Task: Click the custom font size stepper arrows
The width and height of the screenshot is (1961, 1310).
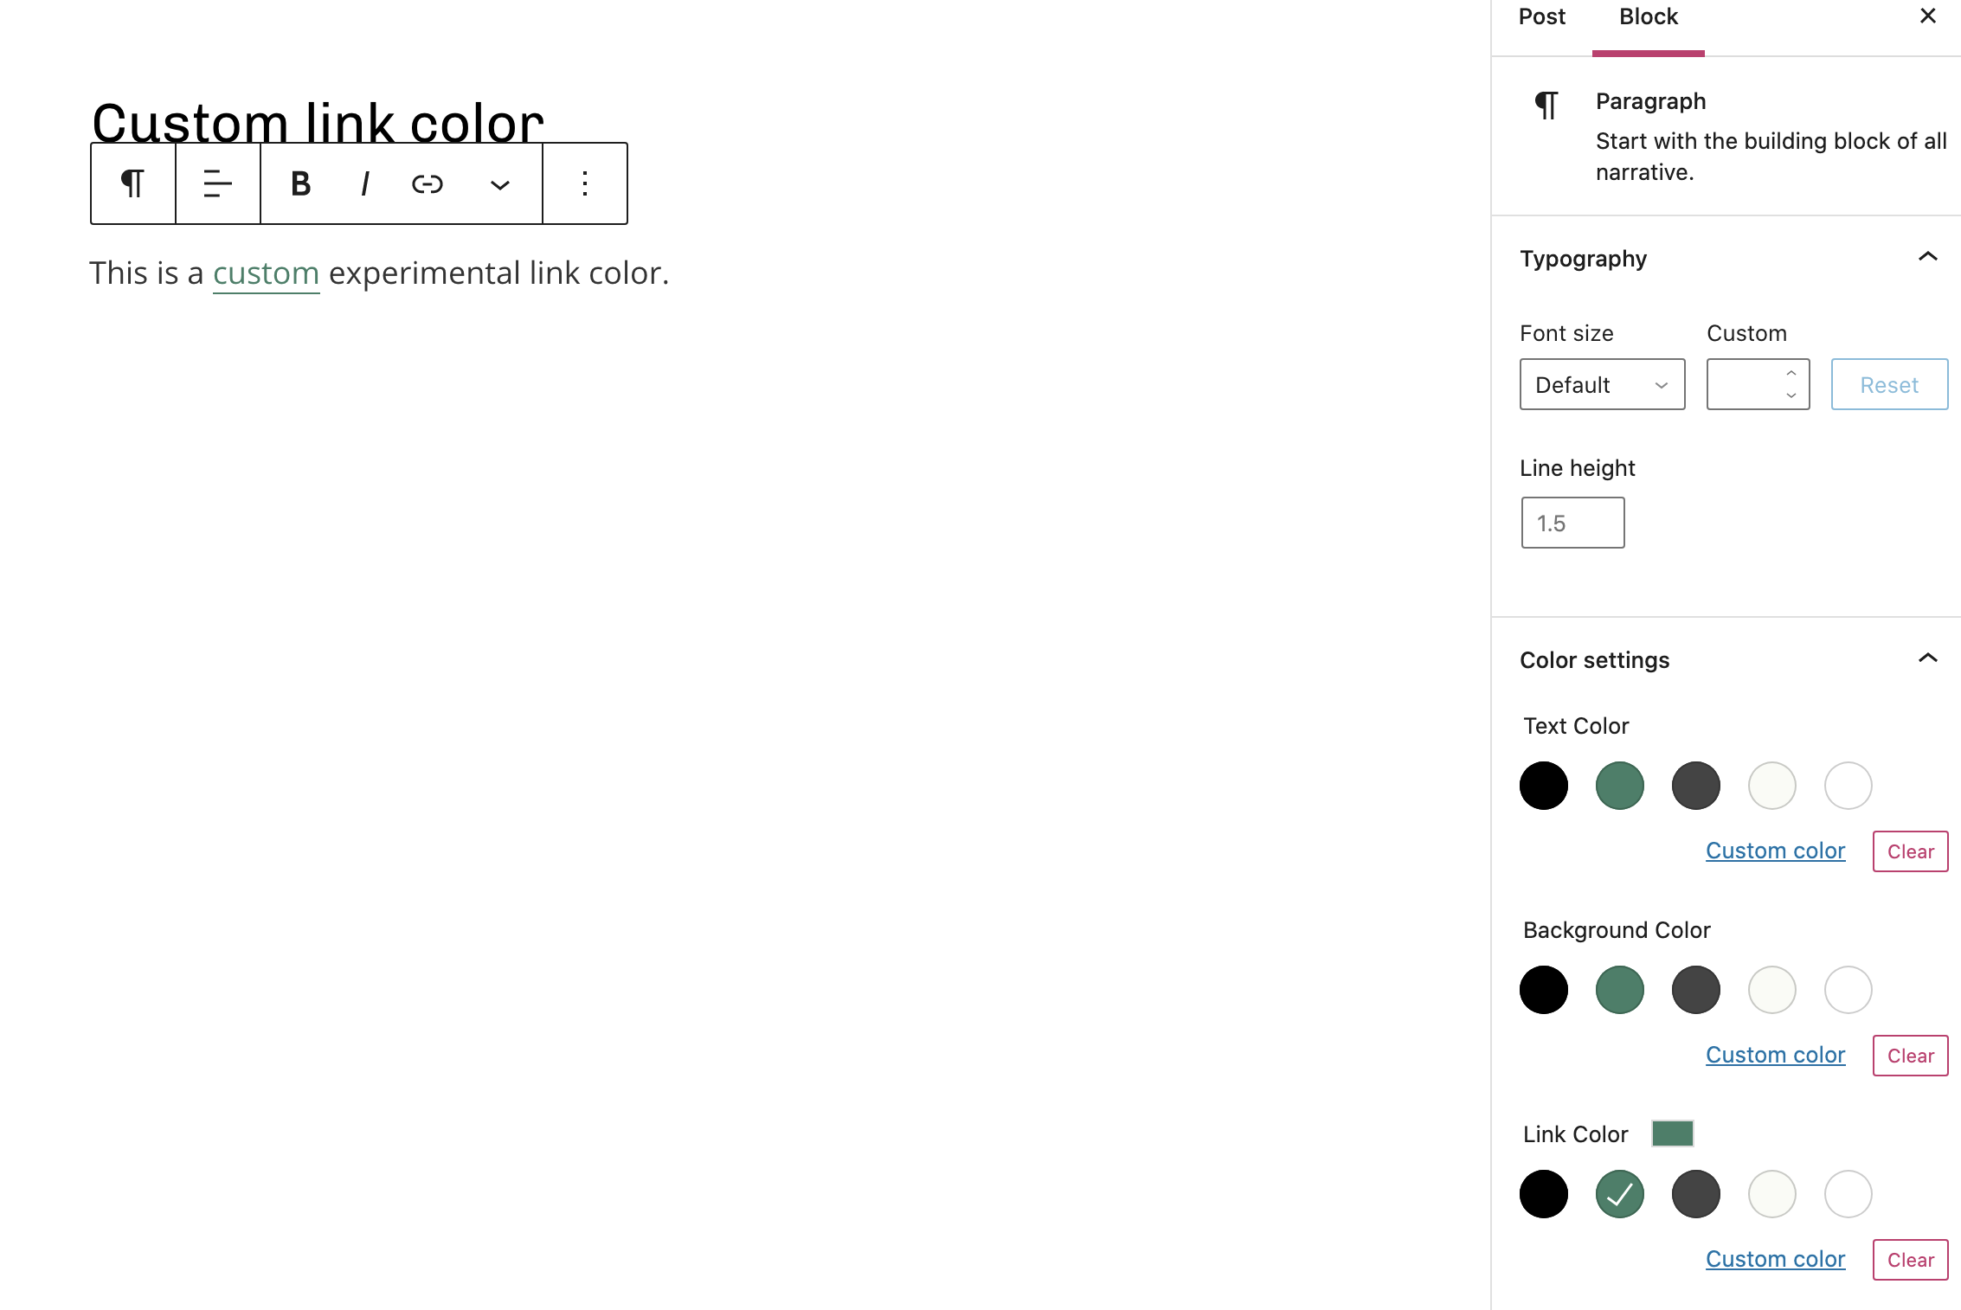Action: pyautogui.click(x=1791, y=384)
